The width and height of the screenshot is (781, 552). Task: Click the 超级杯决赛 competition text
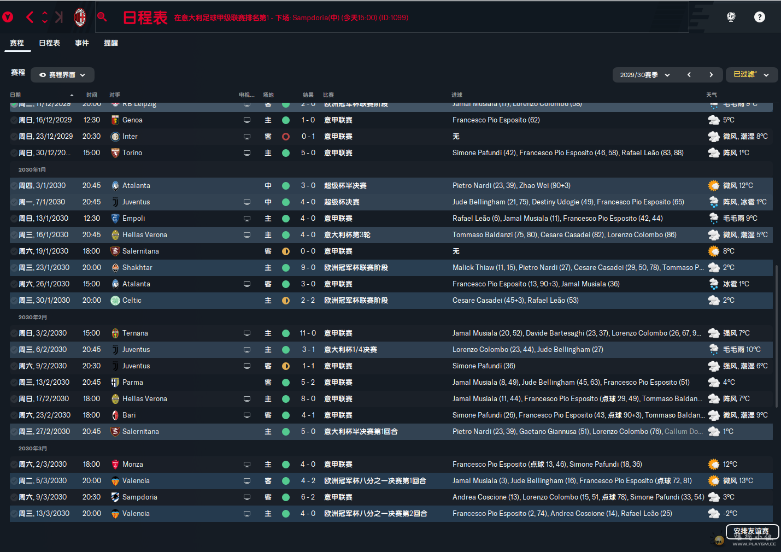tap(342, 202)
